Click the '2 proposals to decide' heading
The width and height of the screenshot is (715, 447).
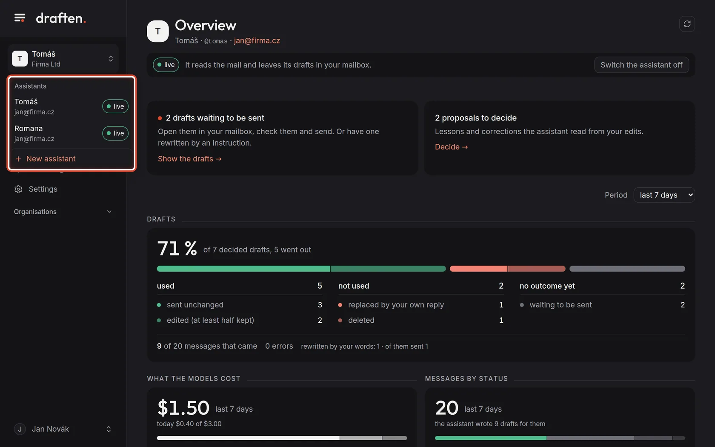(x=476, y=118)
